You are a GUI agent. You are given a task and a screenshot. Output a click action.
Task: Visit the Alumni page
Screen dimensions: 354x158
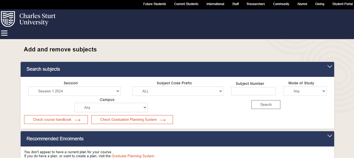pos(302,4)
